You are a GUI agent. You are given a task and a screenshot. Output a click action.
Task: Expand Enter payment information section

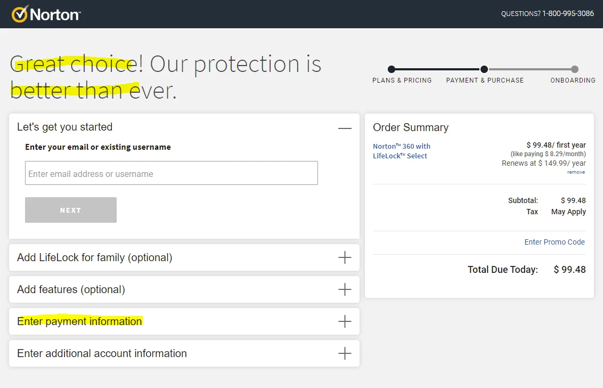point(345,321)
